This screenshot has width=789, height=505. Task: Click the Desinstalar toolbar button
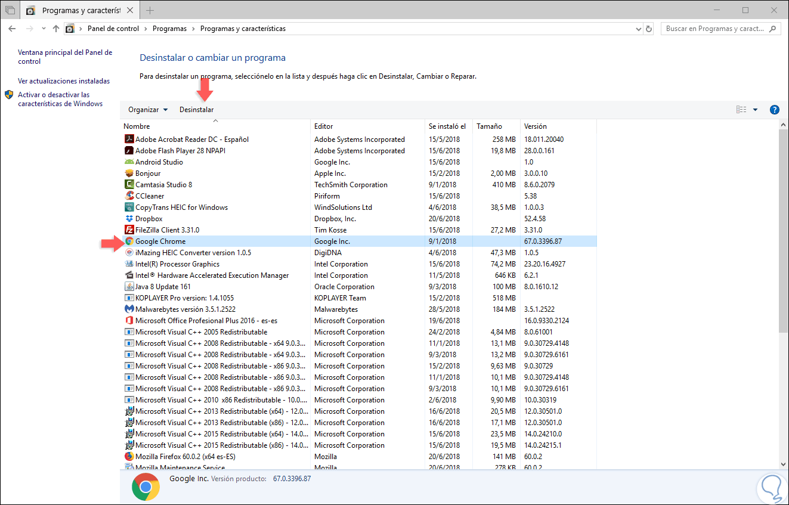point(196,110)
